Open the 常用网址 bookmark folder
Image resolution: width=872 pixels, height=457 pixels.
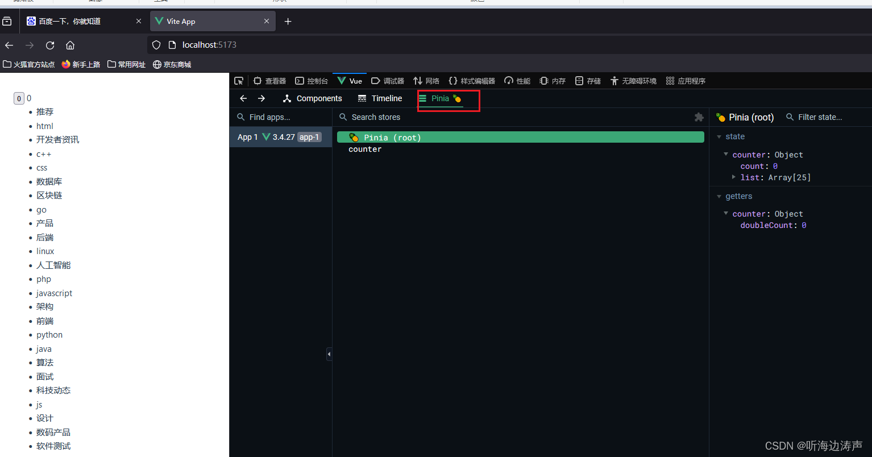click(126, 64)
